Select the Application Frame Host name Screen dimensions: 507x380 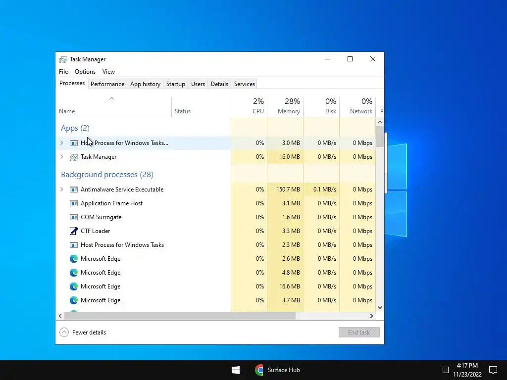(111, 203)
